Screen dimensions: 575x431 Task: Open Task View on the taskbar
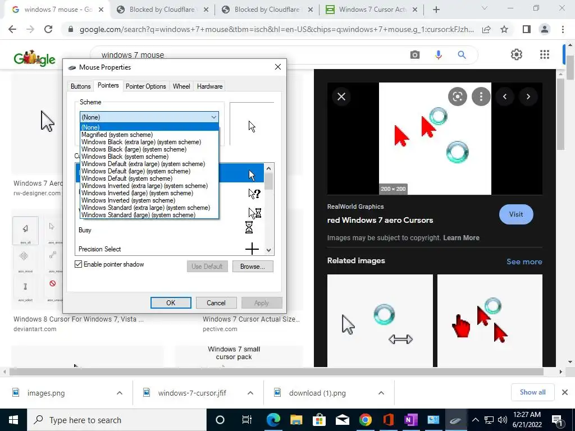pyautogui.click(x=247, y=420)
